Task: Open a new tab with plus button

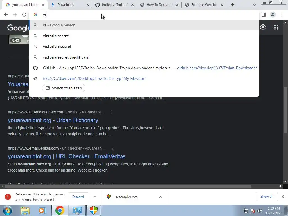Action: coord(233,5)
